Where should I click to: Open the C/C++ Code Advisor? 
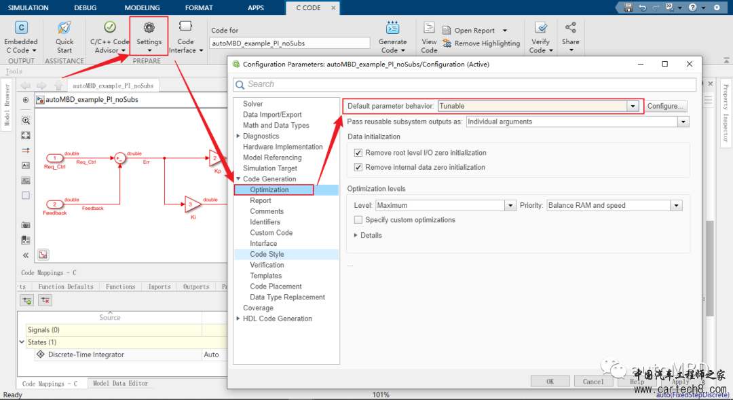(109, 37)
